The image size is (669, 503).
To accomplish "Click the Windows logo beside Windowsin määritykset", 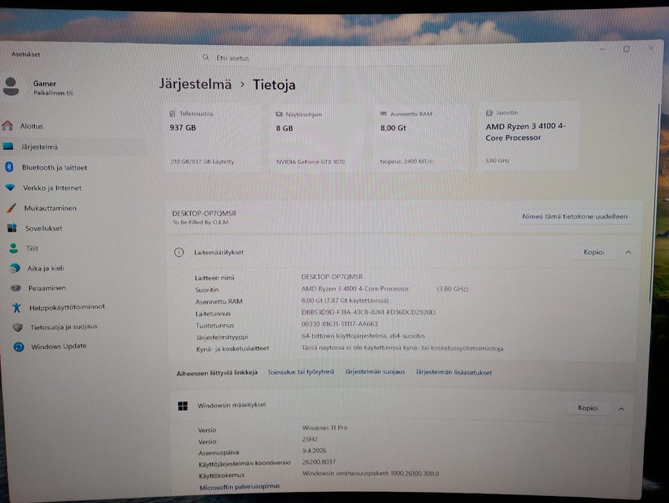I will (x=183, y=406).
